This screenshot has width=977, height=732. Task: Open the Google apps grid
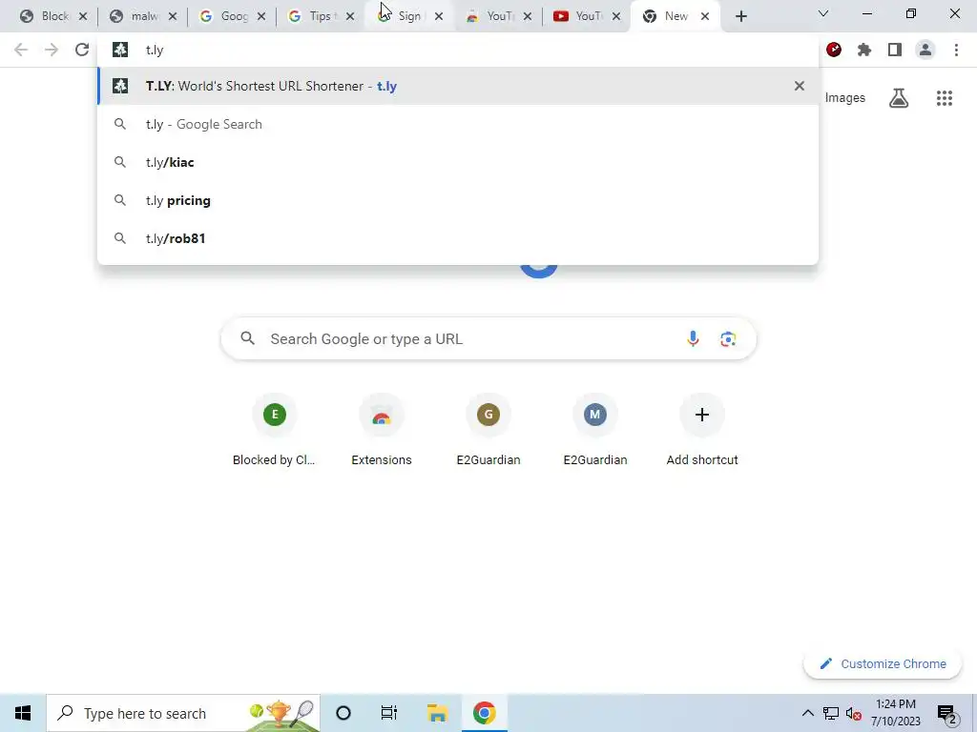coord(945,98)
